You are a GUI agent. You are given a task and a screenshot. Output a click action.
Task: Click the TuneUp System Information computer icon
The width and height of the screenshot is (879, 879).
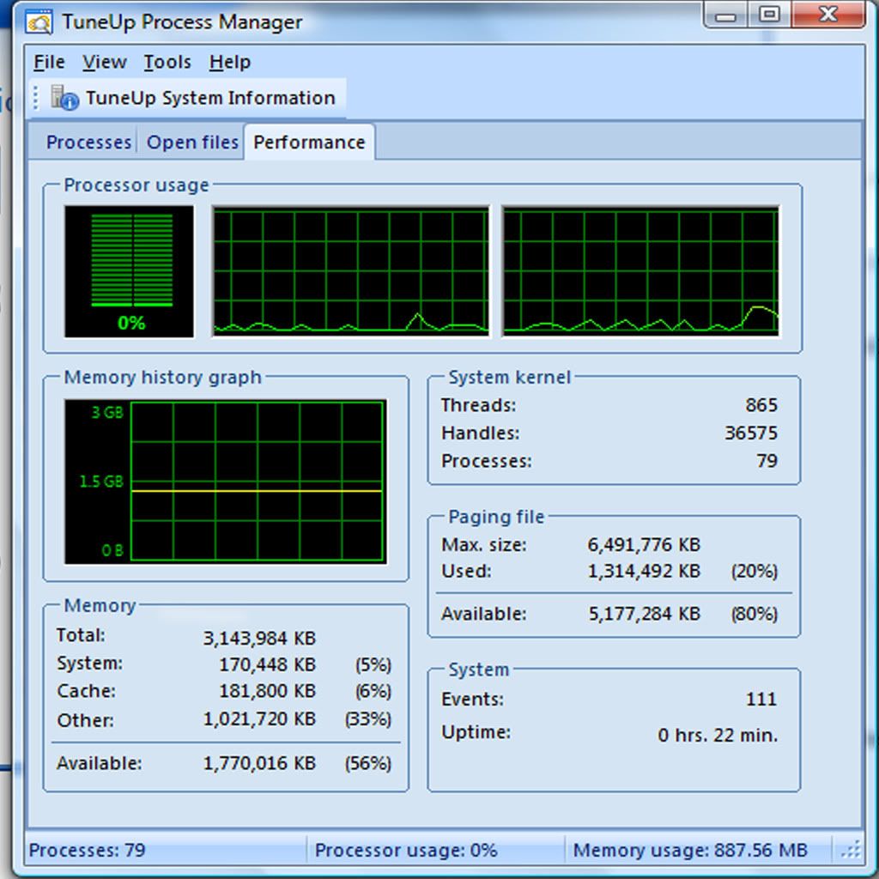[64, 98]
